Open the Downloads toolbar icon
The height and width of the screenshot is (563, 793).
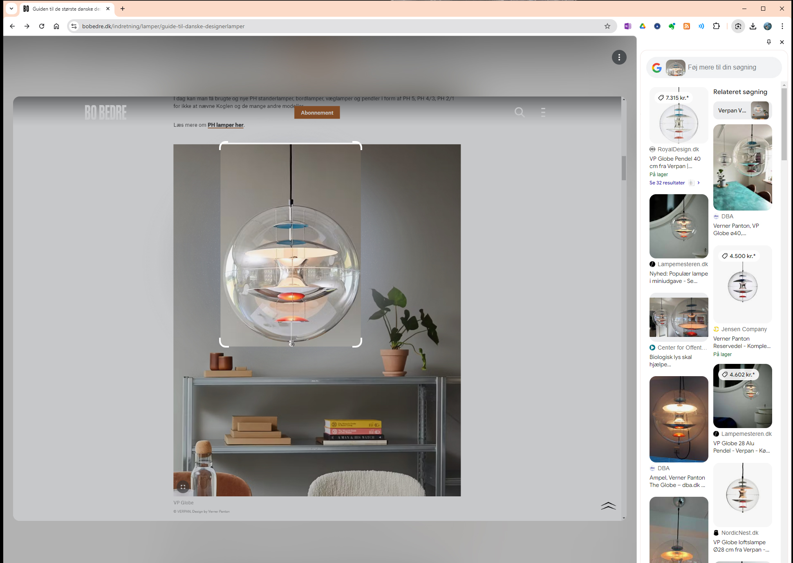753,26
